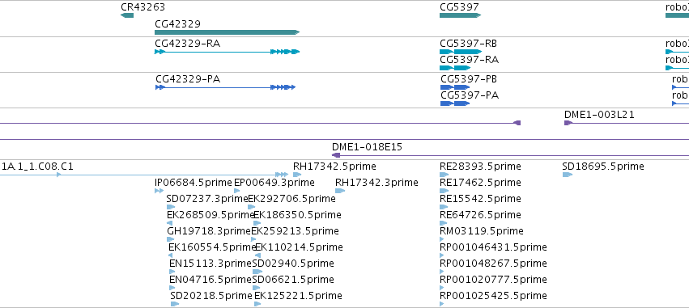Click the CG5397-RA transcript label
Screen dimensions: 689x308
[x=470, y=60]
